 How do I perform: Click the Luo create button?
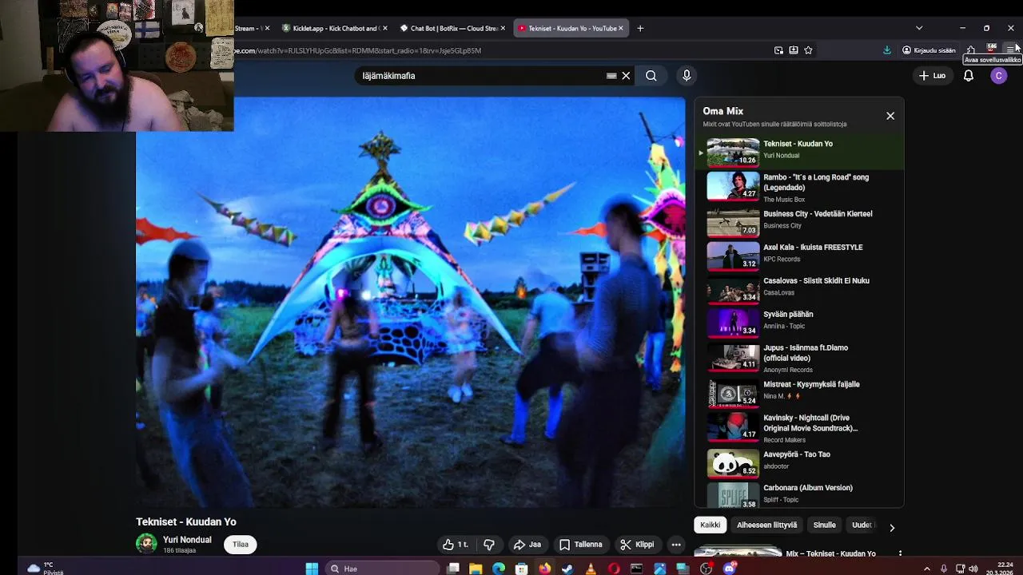tap(932, 76)
